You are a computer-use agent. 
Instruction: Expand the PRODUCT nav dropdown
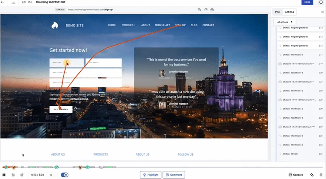point(128,25)
